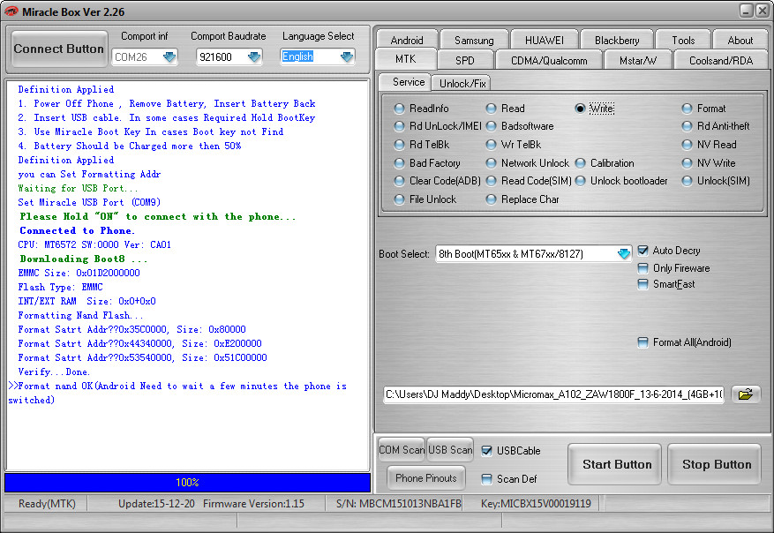Open the Unlock/Fix sub-tab
The image size is (774, 533).
462,83
